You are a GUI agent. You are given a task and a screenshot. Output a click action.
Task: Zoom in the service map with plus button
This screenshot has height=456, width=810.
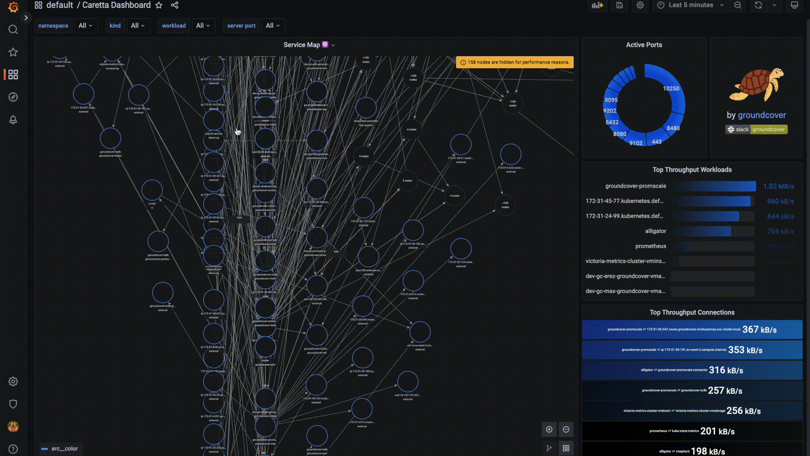coord(549,429)
